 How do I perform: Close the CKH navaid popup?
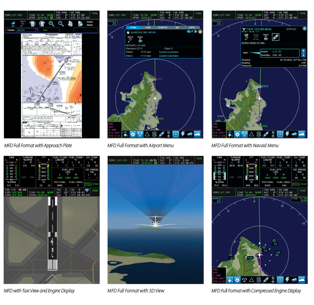[305, 29]
